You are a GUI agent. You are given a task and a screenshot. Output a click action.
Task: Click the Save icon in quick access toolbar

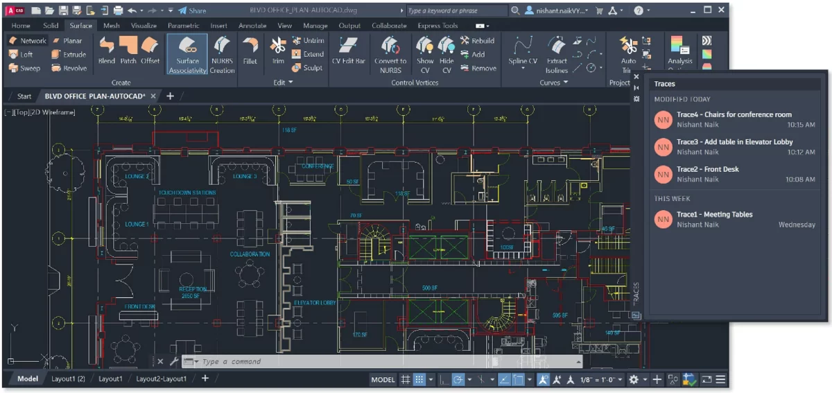click(x=64, y=10)
